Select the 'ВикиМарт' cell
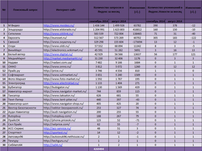This screenshot has height=151, width=202. [x=25, y=50]
